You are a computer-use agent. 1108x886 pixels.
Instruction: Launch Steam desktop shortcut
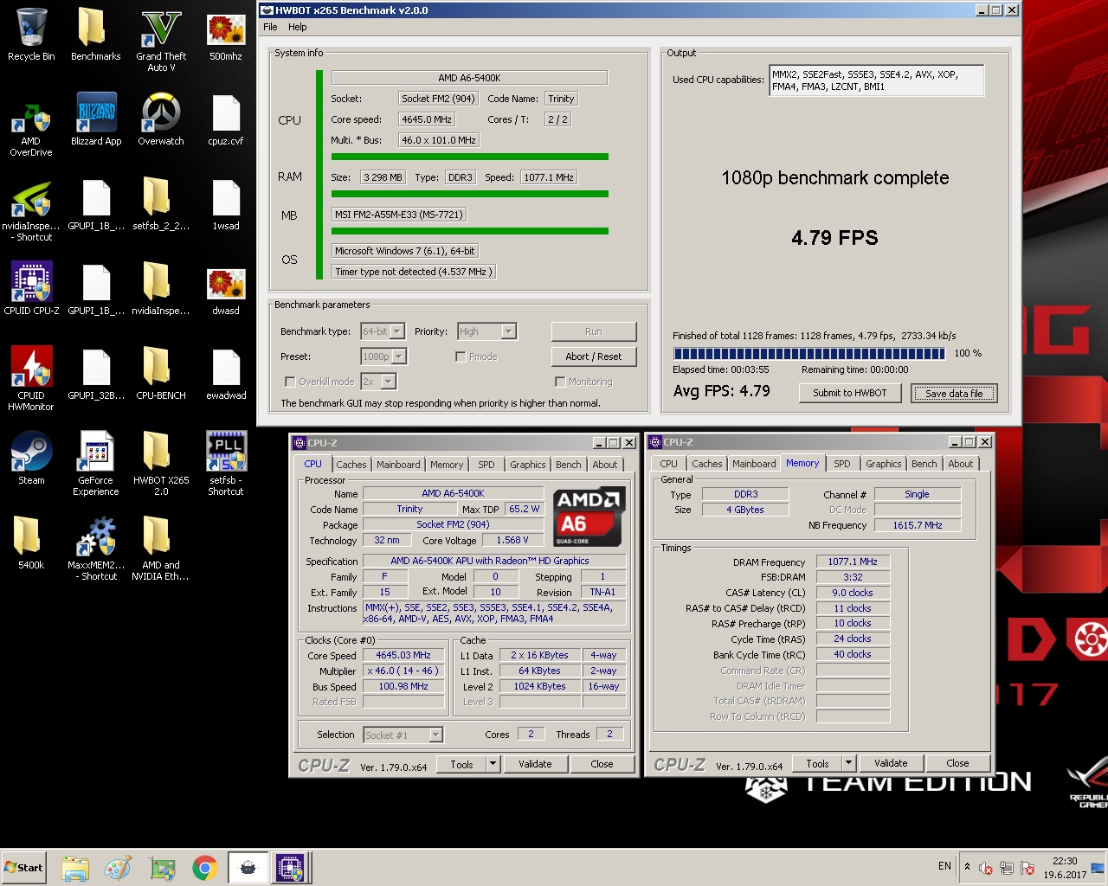[x=31, y=459]
